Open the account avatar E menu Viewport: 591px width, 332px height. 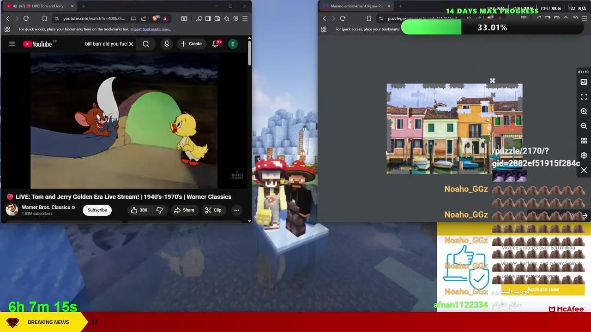point(233,44)
